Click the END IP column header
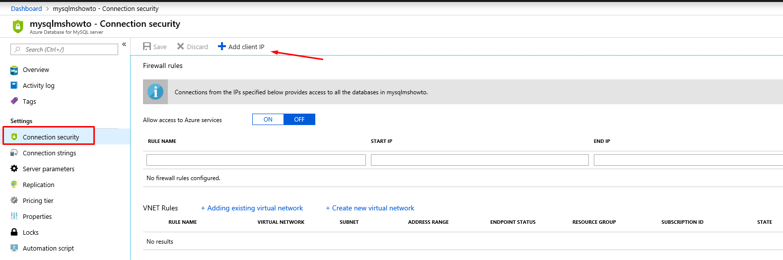The width and height of the screenshot is (783, 260). coord(602,141)
